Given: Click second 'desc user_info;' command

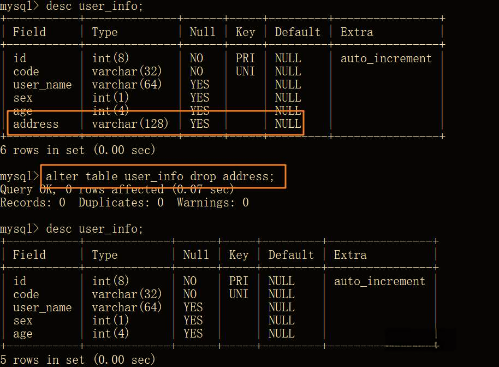Looking at the screenshot, I should (94, 229).
